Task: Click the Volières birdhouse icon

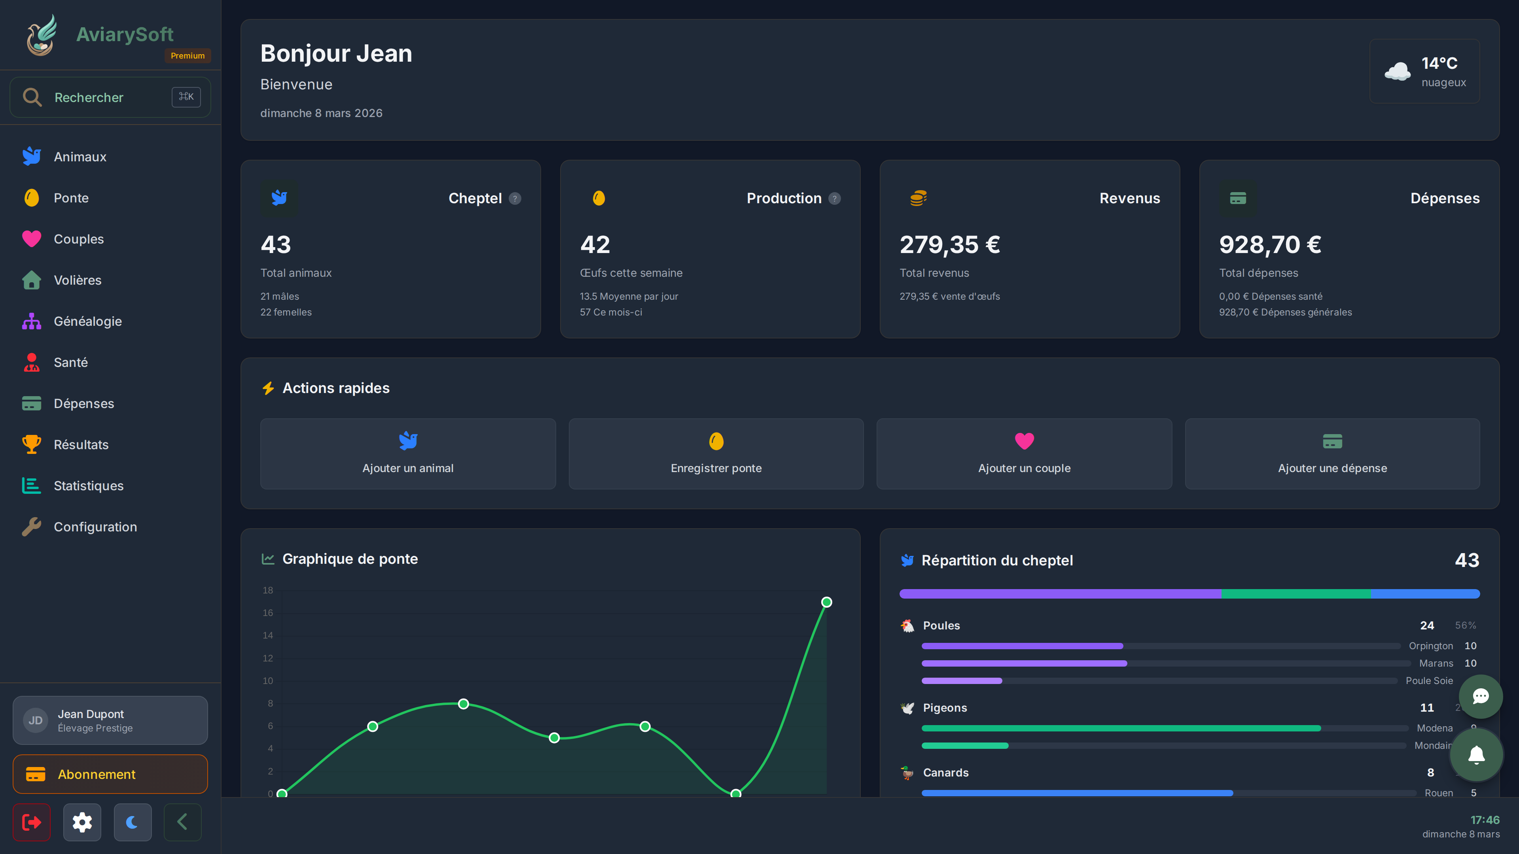Action: pos(31,280)
